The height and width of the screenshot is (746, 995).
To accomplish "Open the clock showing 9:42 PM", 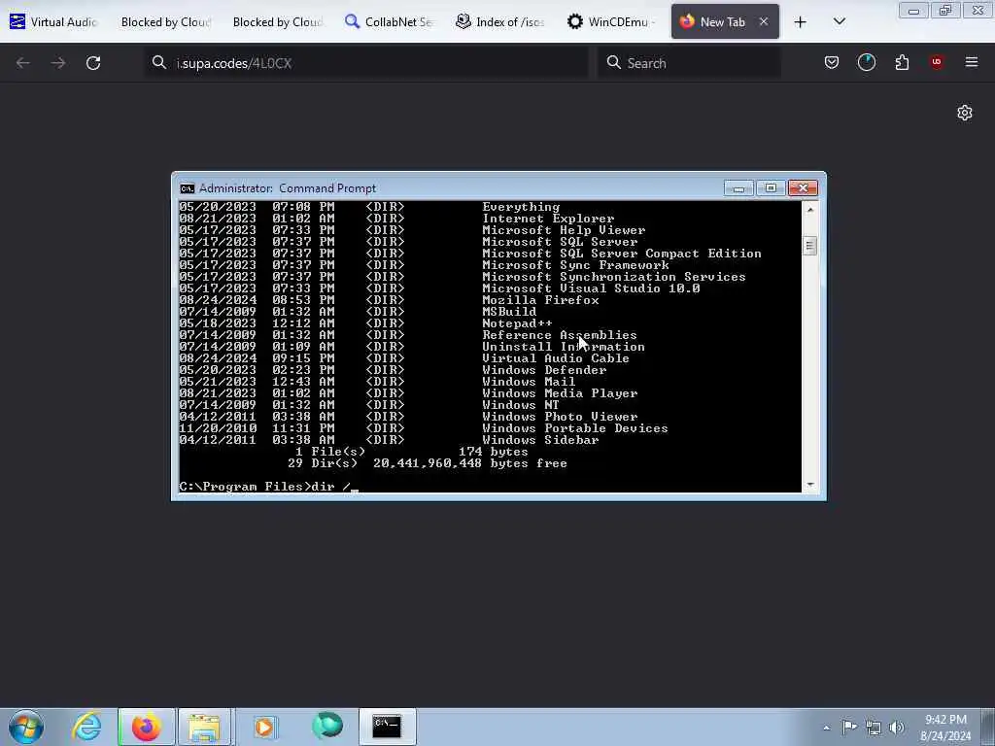I will pos(945,728).
